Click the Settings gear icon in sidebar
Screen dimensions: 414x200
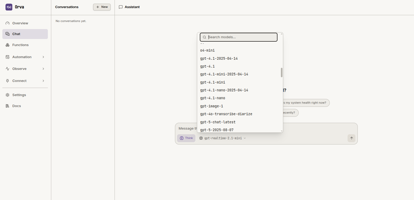tap(8, 95)
